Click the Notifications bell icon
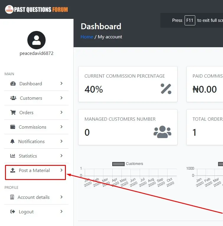 pyautogui.click(x=12, y=141)
